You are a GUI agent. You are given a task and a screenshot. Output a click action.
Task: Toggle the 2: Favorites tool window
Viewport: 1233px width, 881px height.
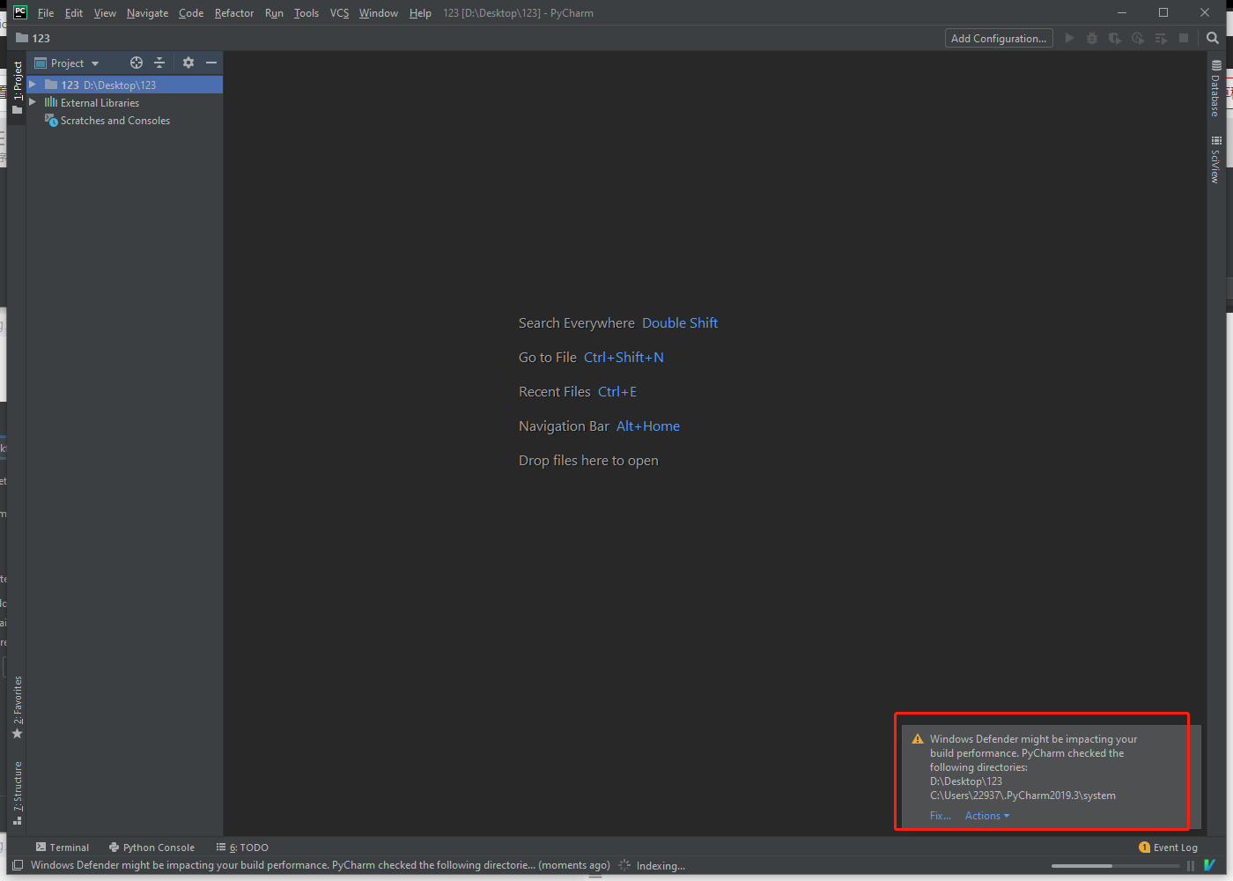tap(18, 707)
